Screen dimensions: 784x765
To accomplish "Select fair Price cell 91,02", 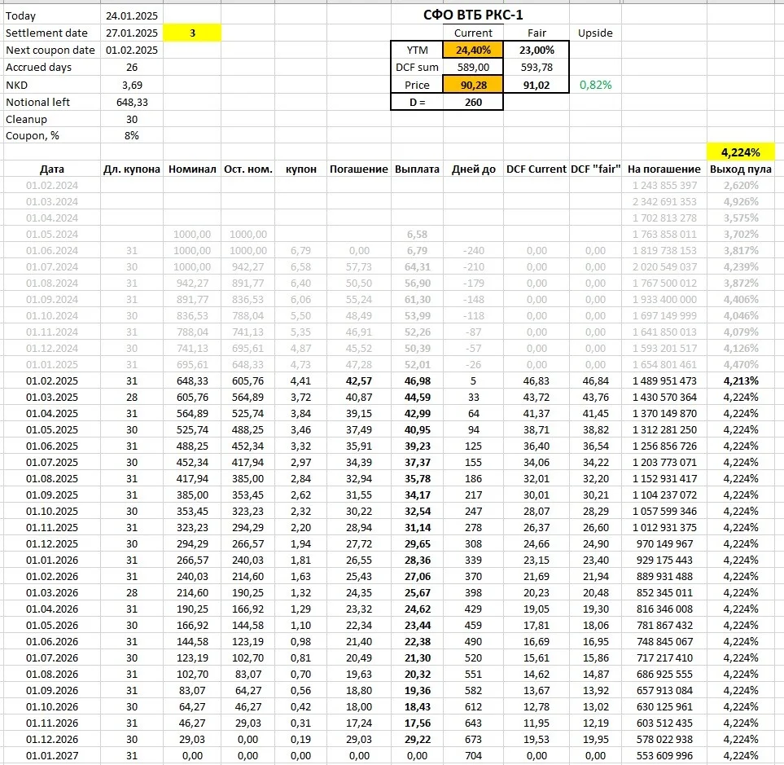I will point(537,85).
